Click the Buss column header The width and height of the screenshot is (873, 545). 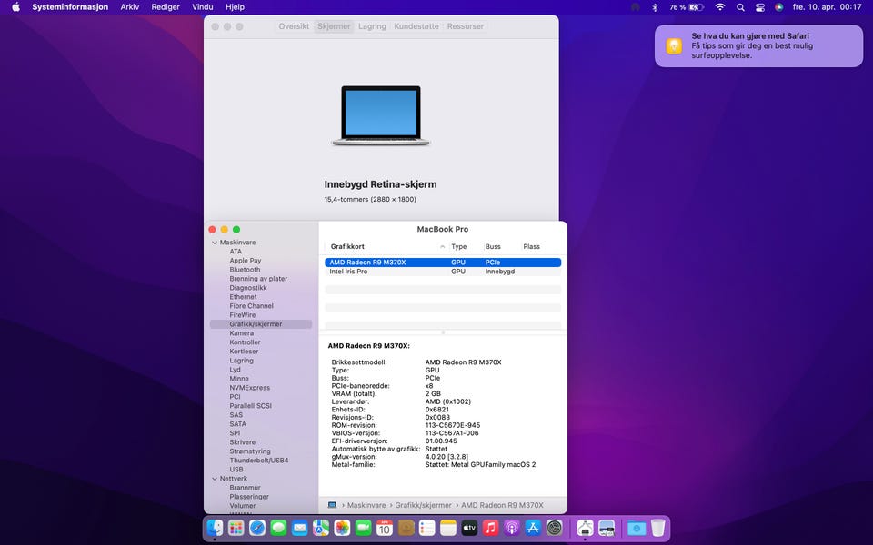tap(493, 246)
